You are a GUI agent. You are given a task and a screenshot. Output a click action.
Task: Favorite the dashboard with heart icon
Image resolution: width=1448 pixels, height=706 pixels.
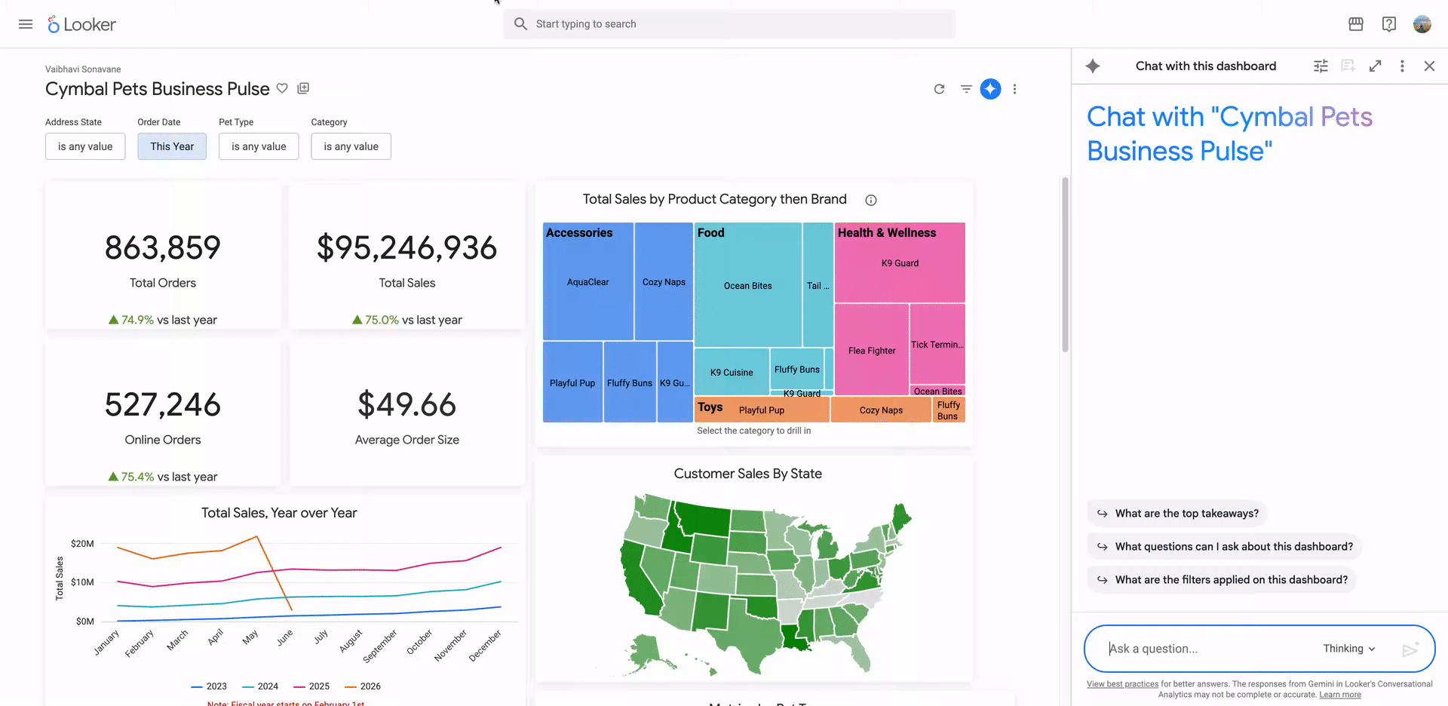pyautogui.click(x=282, y=88)
